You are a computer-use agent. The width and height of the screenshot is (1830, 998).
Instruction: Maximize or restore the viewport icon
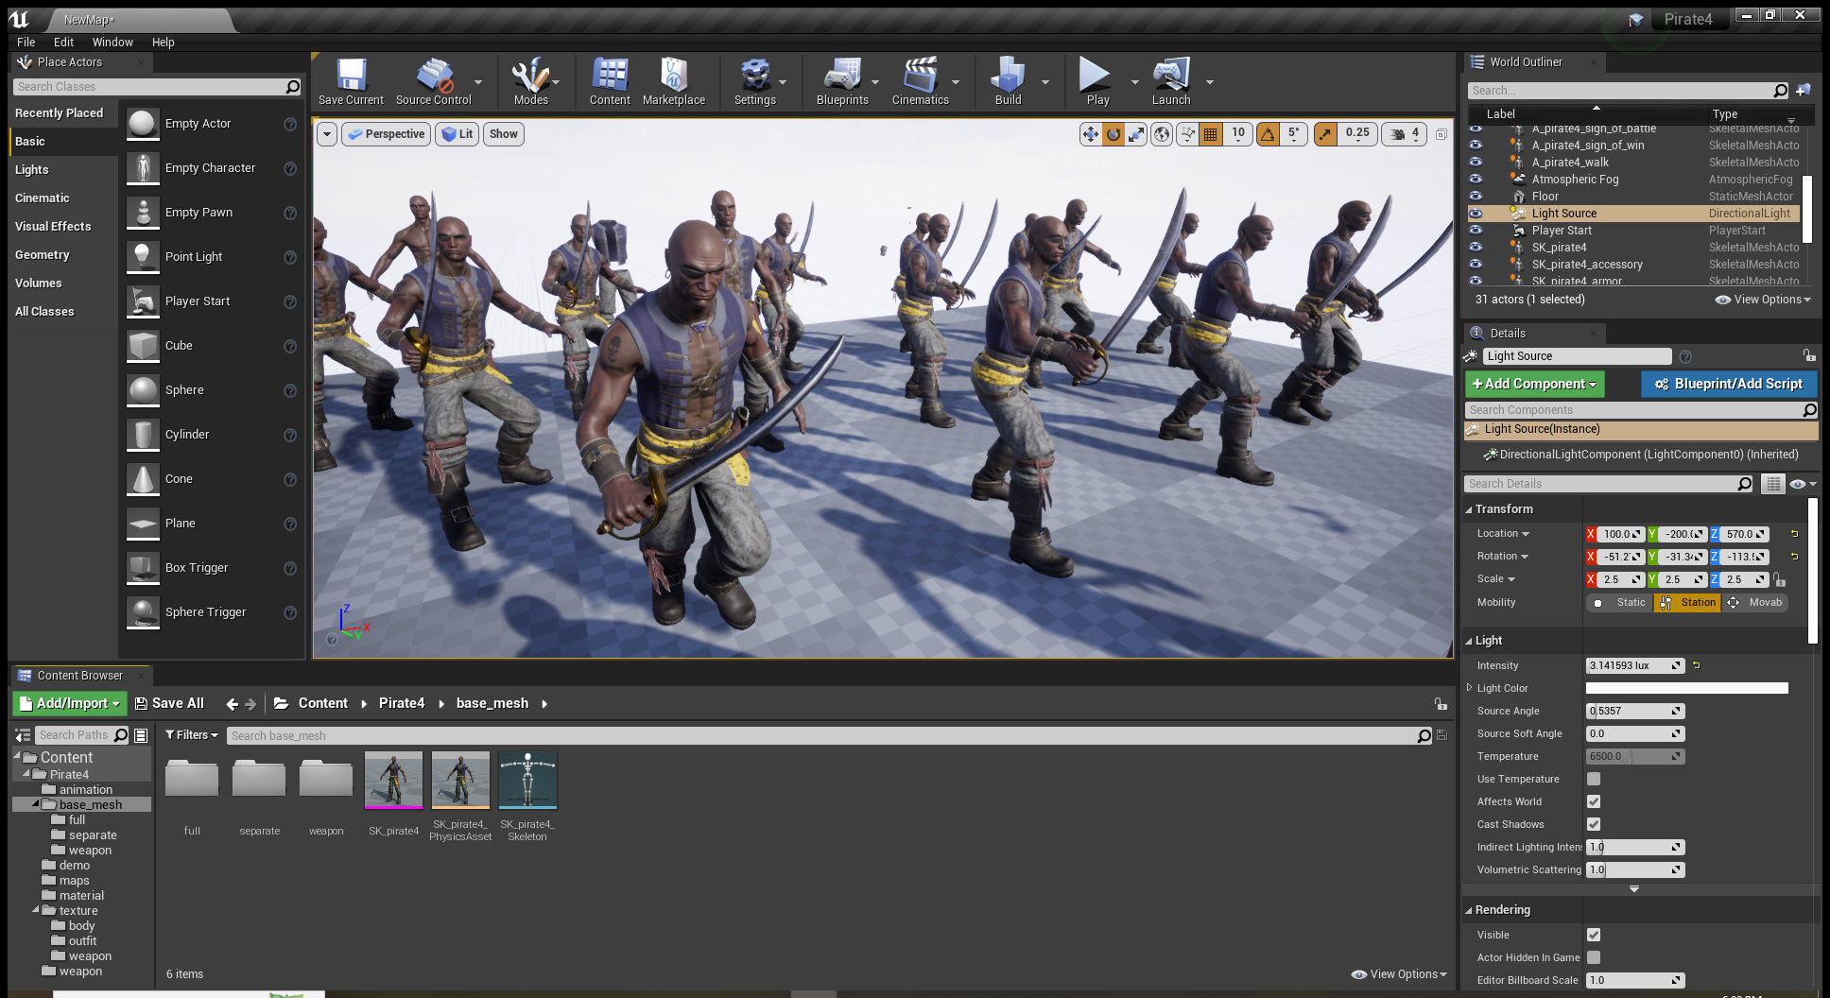[x=1442, y=134]
